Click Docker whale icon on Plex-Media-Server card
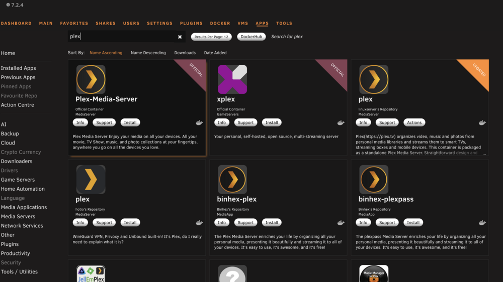This screenshot has height=282, width=503. click(199, 122)
